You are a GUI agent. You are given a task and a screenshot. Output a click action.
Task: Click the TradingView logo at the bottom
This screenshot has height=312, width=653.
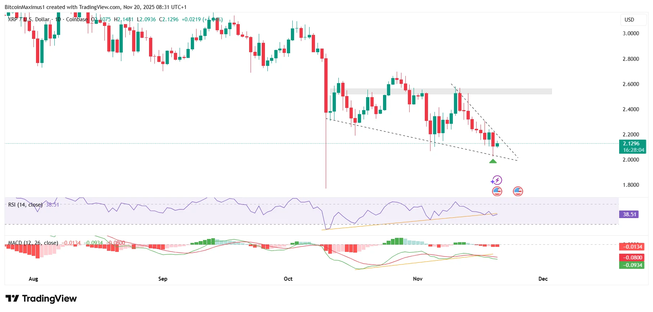[x=41, y=299]
